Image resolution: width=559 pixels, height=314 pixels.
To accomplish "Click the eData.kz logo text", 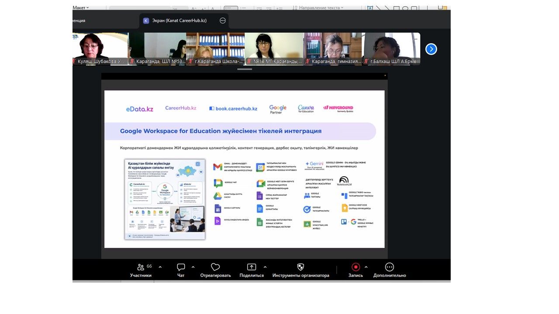I will click(x=140, y=109).
